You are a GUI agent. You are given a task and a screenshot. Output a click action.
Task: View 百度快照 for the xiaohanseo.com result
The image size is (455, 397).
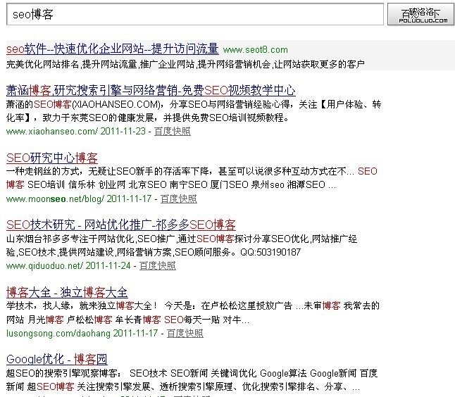pyautogui.click(x=172, y=131)
